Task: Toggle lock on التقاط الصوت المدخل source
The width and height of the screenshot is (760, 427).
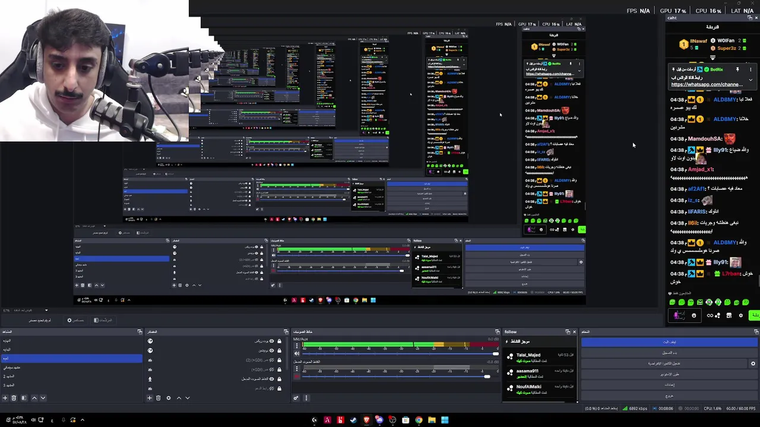Action: click(x=279, y=379)
